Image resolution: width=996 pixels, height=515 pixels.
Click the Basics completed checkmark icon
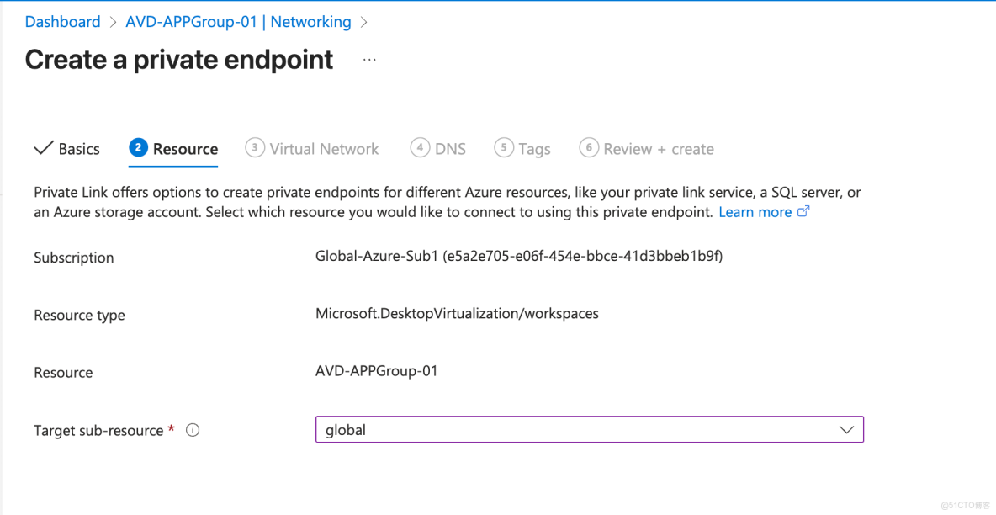click(43, 148)
